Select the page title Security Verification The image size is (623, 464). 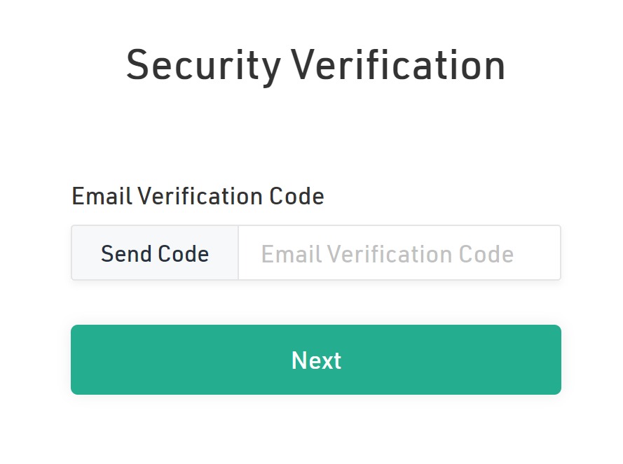tap(315, 66)
